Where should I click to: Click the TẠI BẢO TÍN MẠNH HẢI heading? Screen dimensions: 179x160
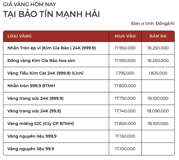tap(51, 14)
